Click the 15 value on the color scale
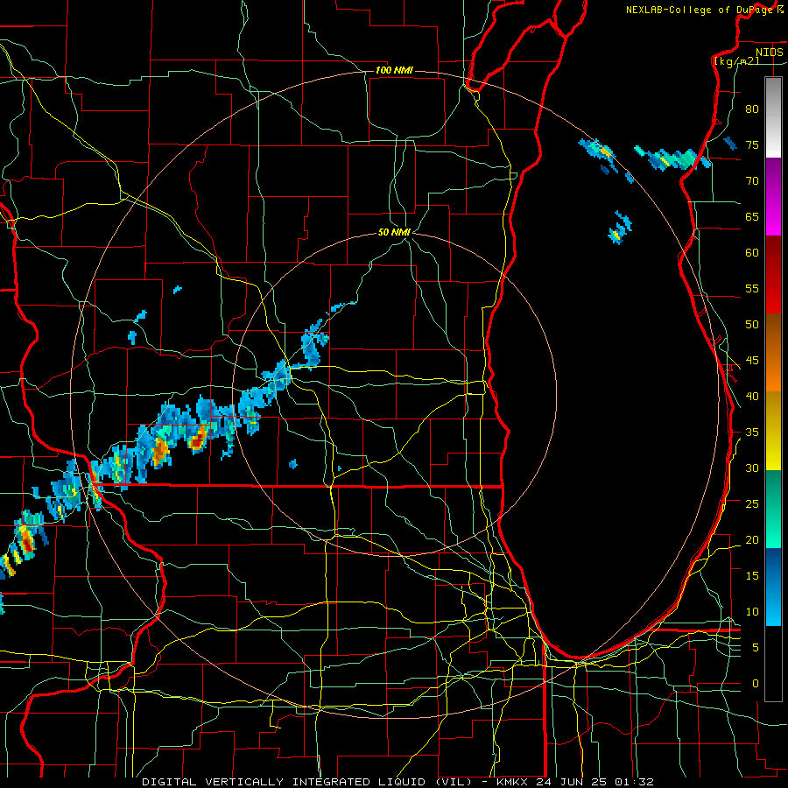788x788 pixels. [752, 576]
